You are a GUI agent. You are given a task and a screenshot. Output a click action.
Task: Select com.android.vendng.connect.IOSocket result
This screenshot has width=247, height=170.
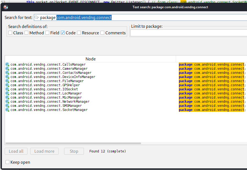(x=44, y=89)
